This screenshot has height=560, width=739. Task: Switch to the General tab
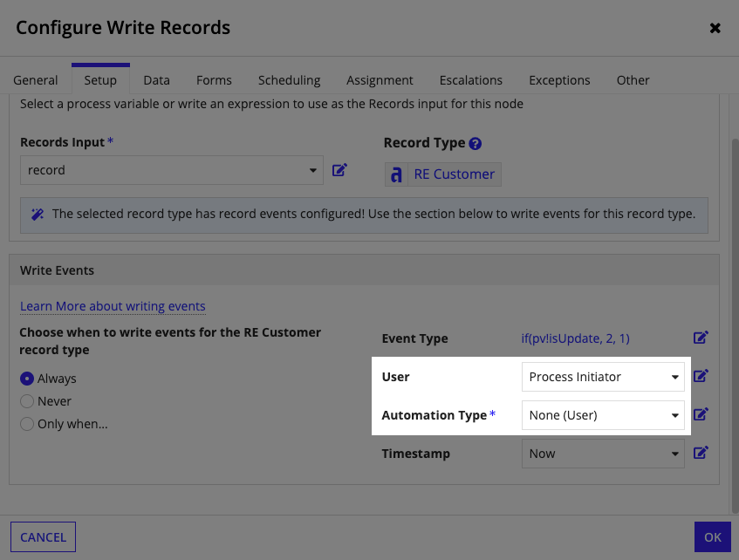coord(36,80)
